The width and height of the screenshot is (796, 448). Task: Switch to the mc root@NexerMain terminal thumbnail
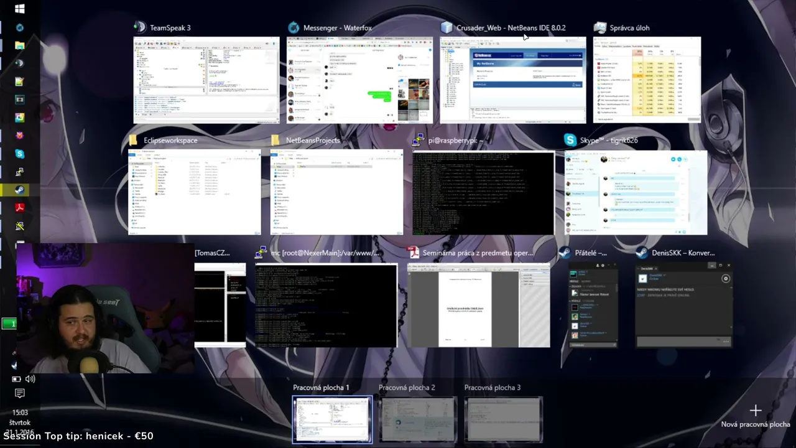pyautogui.click(x=326, y=305)
